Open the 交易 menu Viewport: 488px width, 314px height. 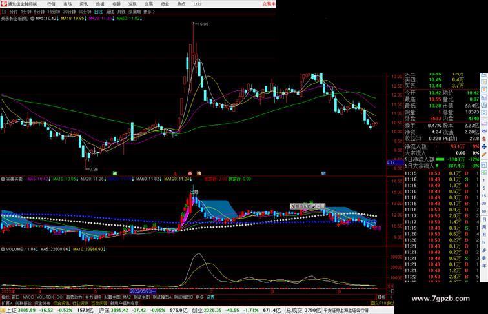point(148,4)
